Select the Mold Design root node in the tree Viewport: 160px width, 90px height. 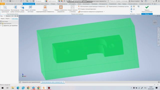point(5,21)
